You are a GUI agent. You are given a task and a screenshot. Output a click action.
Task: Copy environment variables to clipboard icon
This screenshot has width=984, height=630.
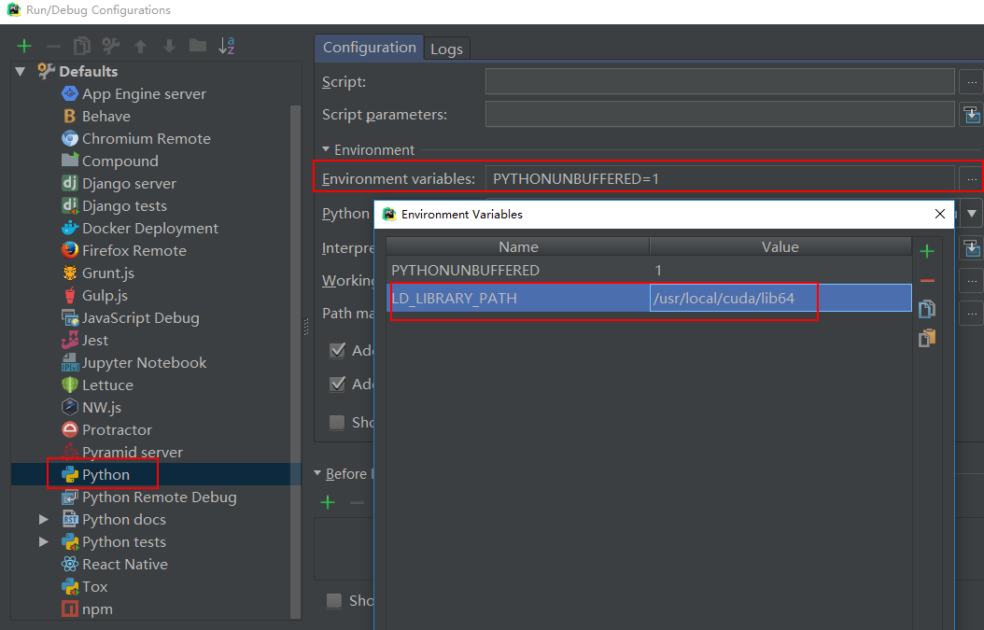(927, 309)
